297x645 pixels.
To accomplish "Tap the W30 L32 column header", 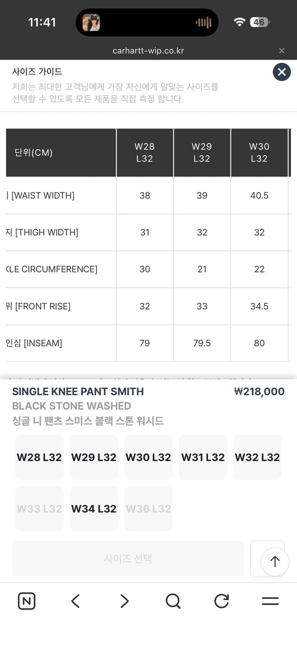I will [259, 153].
